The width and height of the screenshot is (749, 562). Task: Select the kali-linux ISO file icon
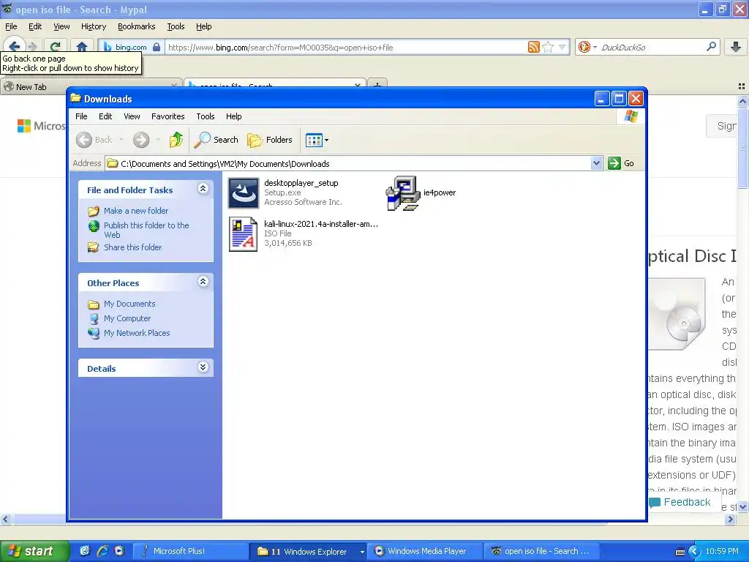243,233
